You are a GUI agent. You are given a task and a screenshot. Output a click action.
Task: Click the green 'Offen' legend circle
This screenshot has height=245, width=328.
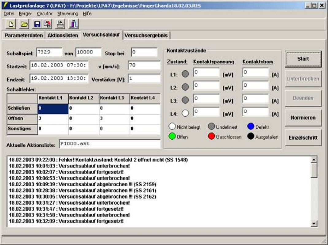[x=172, y=136]
